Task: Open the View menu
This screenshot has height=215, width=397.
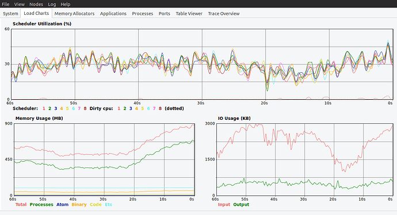Action: point(19,4)
